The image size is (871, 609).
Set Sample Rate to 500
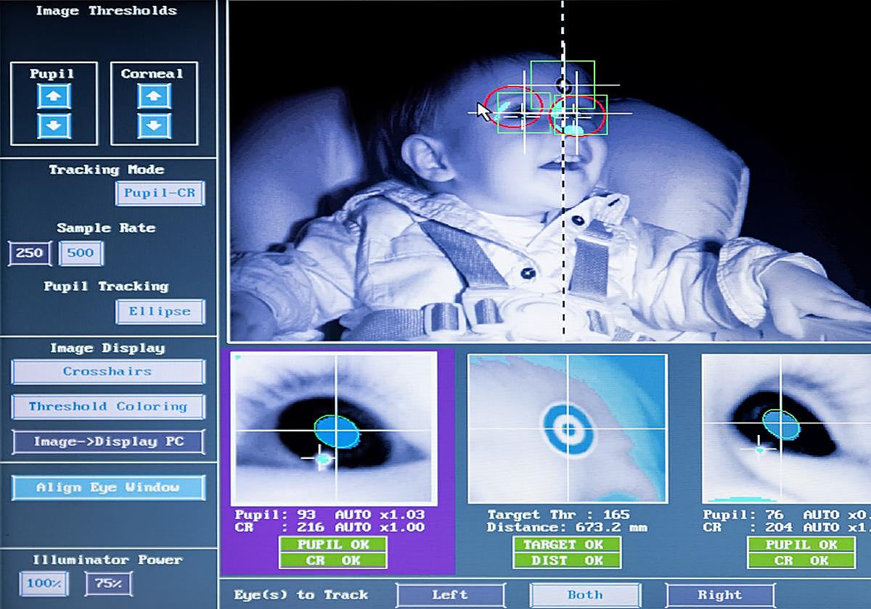coord(81,253)
